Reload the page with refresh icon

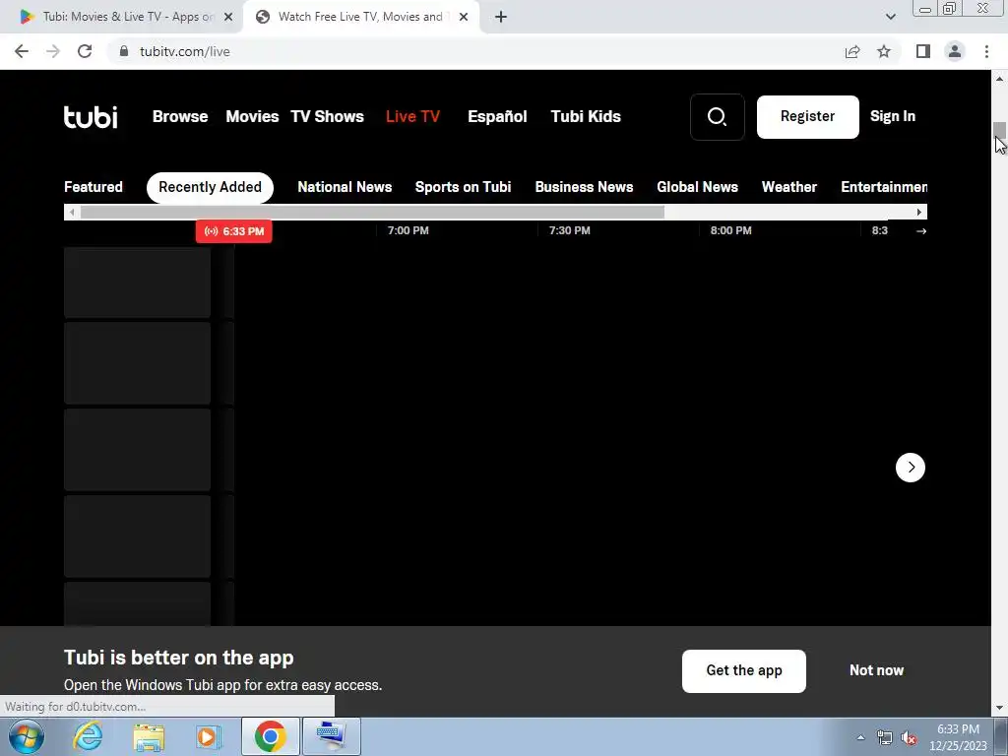tap(85, 51)
